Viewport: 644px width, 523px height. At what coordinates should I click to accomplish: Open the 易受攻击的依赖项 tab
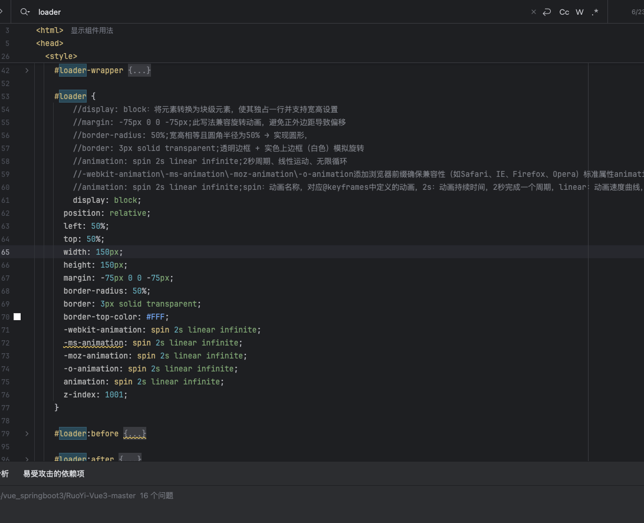point(54,474)
